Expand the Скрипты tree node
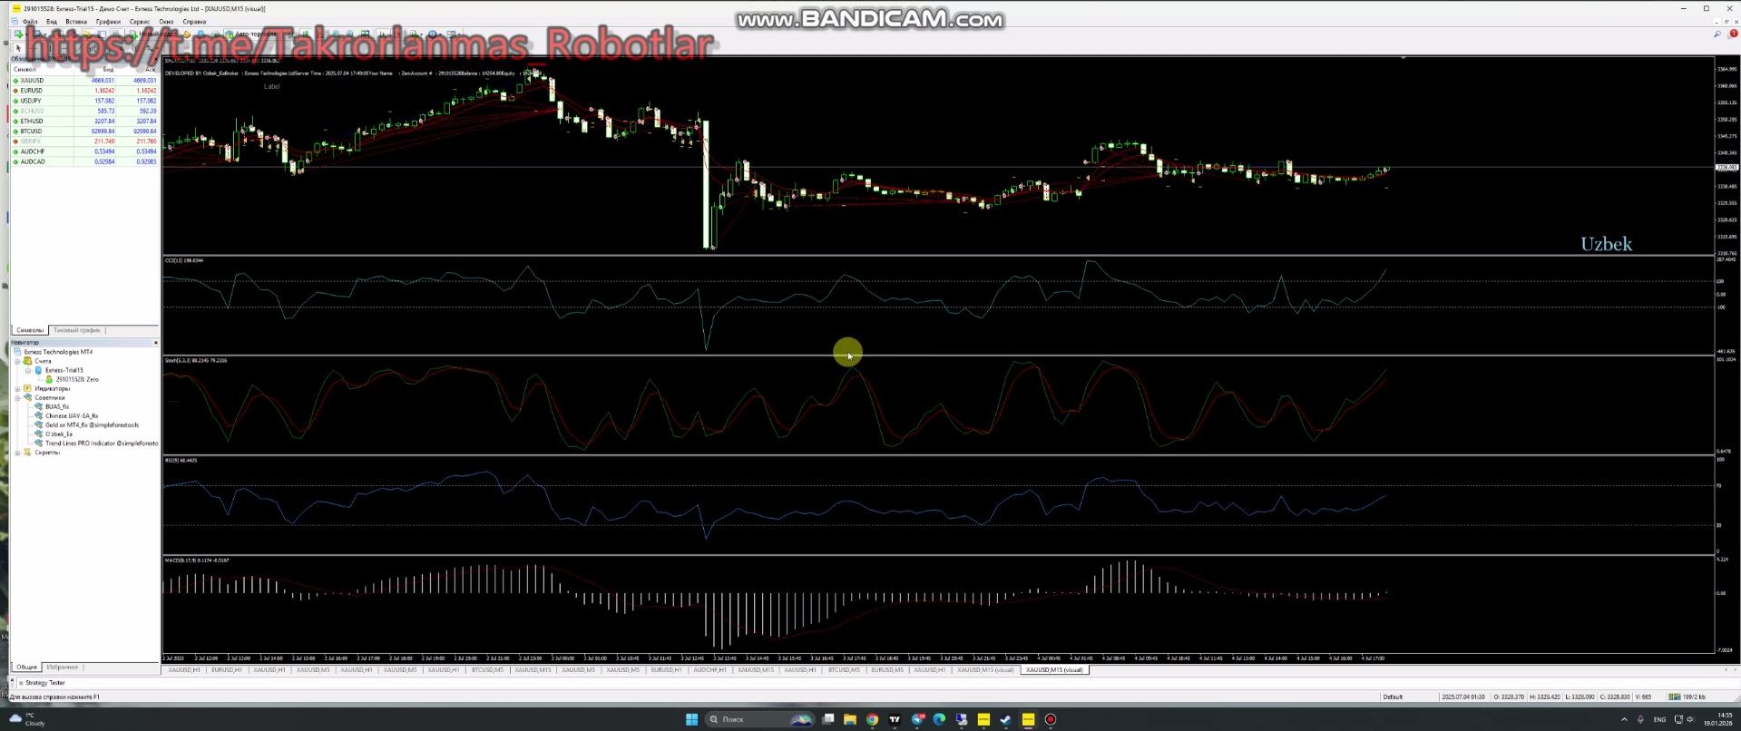This screenshot has width=1741, height=731. pyautogui.click(x=17, y=453)
